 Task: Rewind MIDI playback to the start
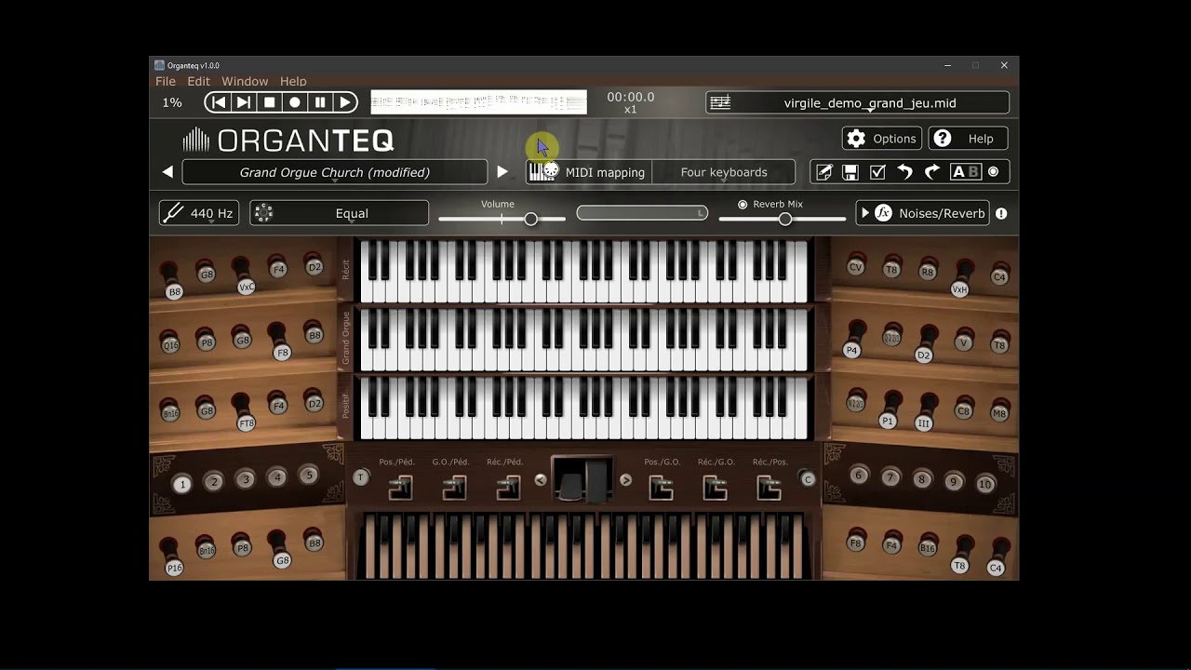click(x=218, y=102)
